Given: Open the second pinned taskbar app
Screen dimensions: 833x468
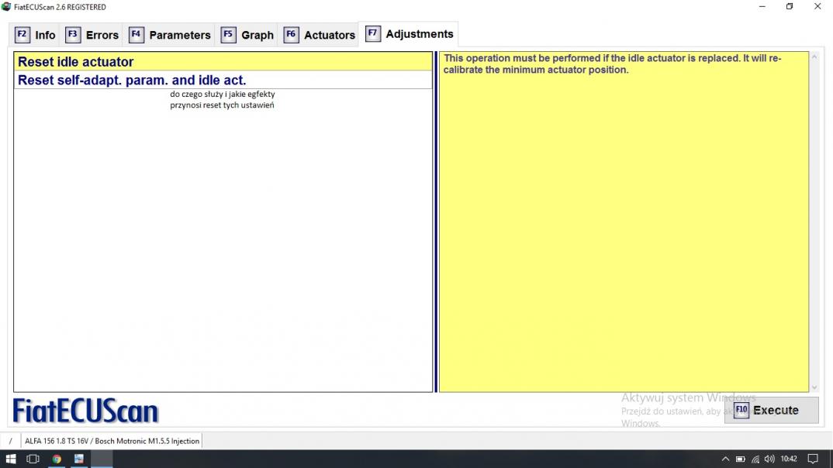Looking at the screenshot, I should (x=78, y=459).
